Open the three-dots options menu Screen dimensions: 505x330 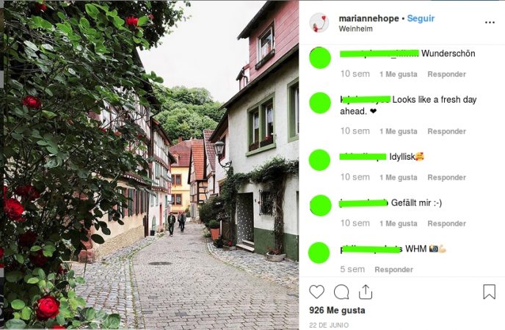(x=490, y=23)
